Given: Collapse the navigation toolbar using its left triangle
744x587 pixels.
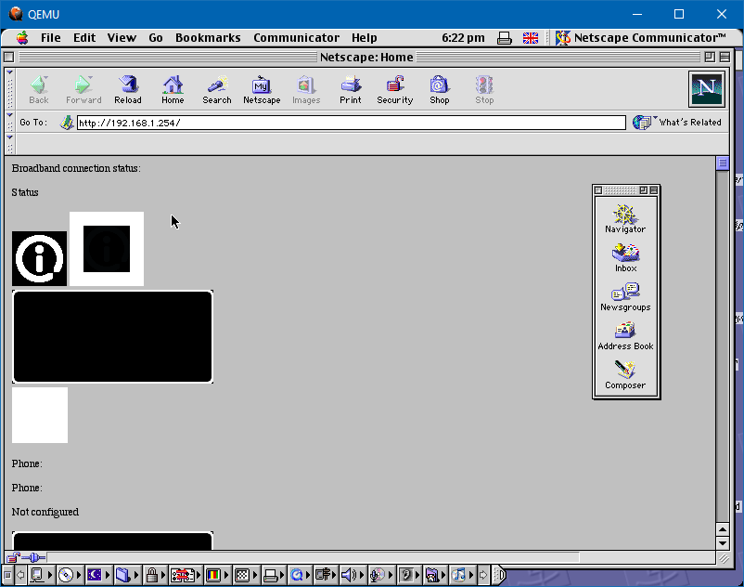Looking at the screenshot, I should (x=10, y=72).
